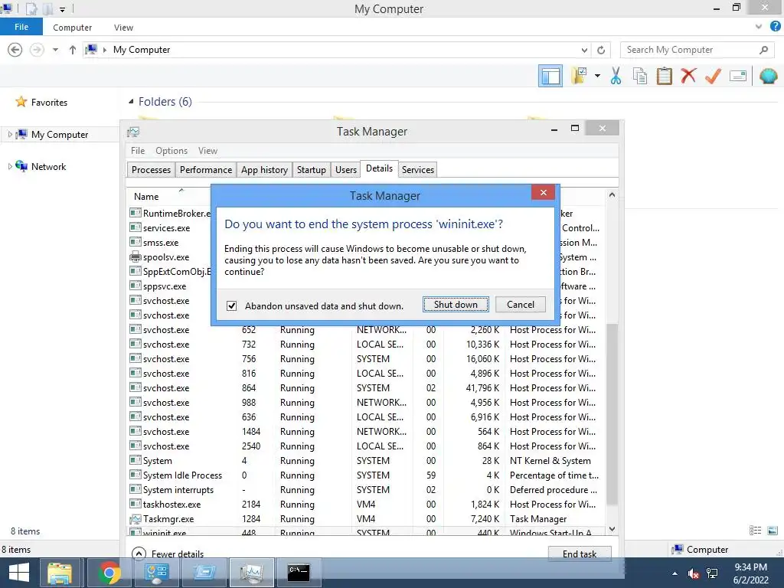Click the scroll down arrow in Details list
The width and height of the screenshot is (784, 588).
pos(612,529)
